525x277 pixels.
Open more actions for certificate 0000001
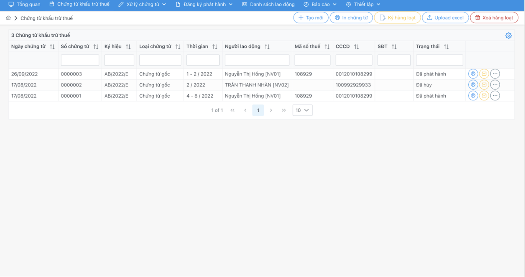tap(495, 96)
